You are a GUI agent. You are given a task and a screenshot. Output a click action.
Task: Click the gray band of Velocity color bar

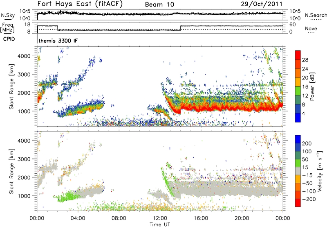click(x=298, y=171)
